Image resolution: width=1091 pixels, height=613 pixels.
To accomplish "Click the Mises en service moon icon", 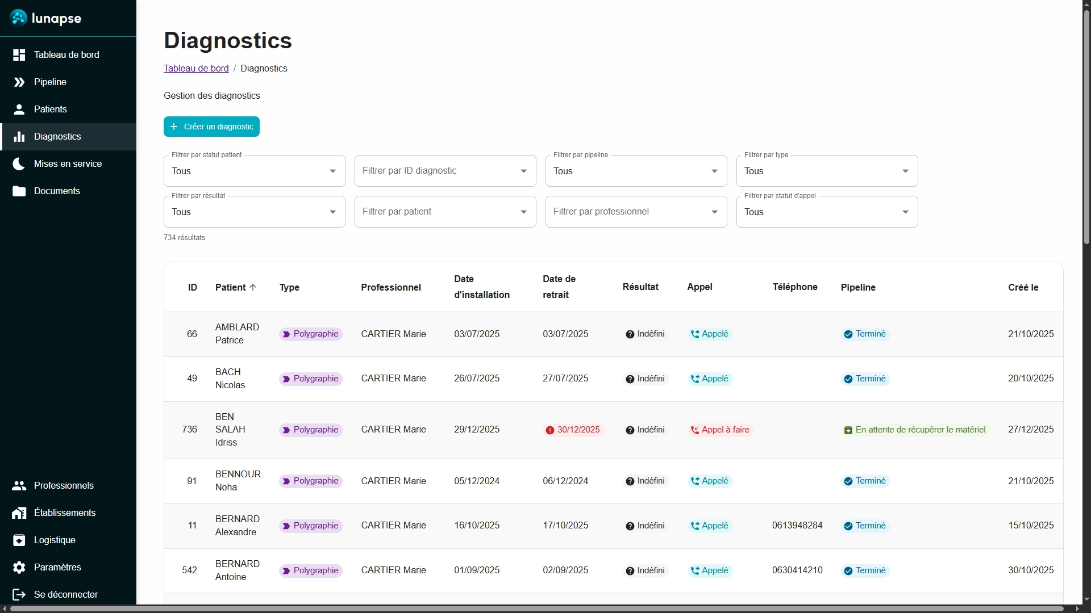I will [19, 164].
